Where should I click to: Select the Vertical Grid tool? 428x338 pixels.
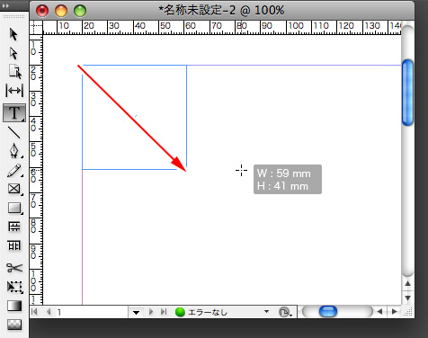click(14, 245)
